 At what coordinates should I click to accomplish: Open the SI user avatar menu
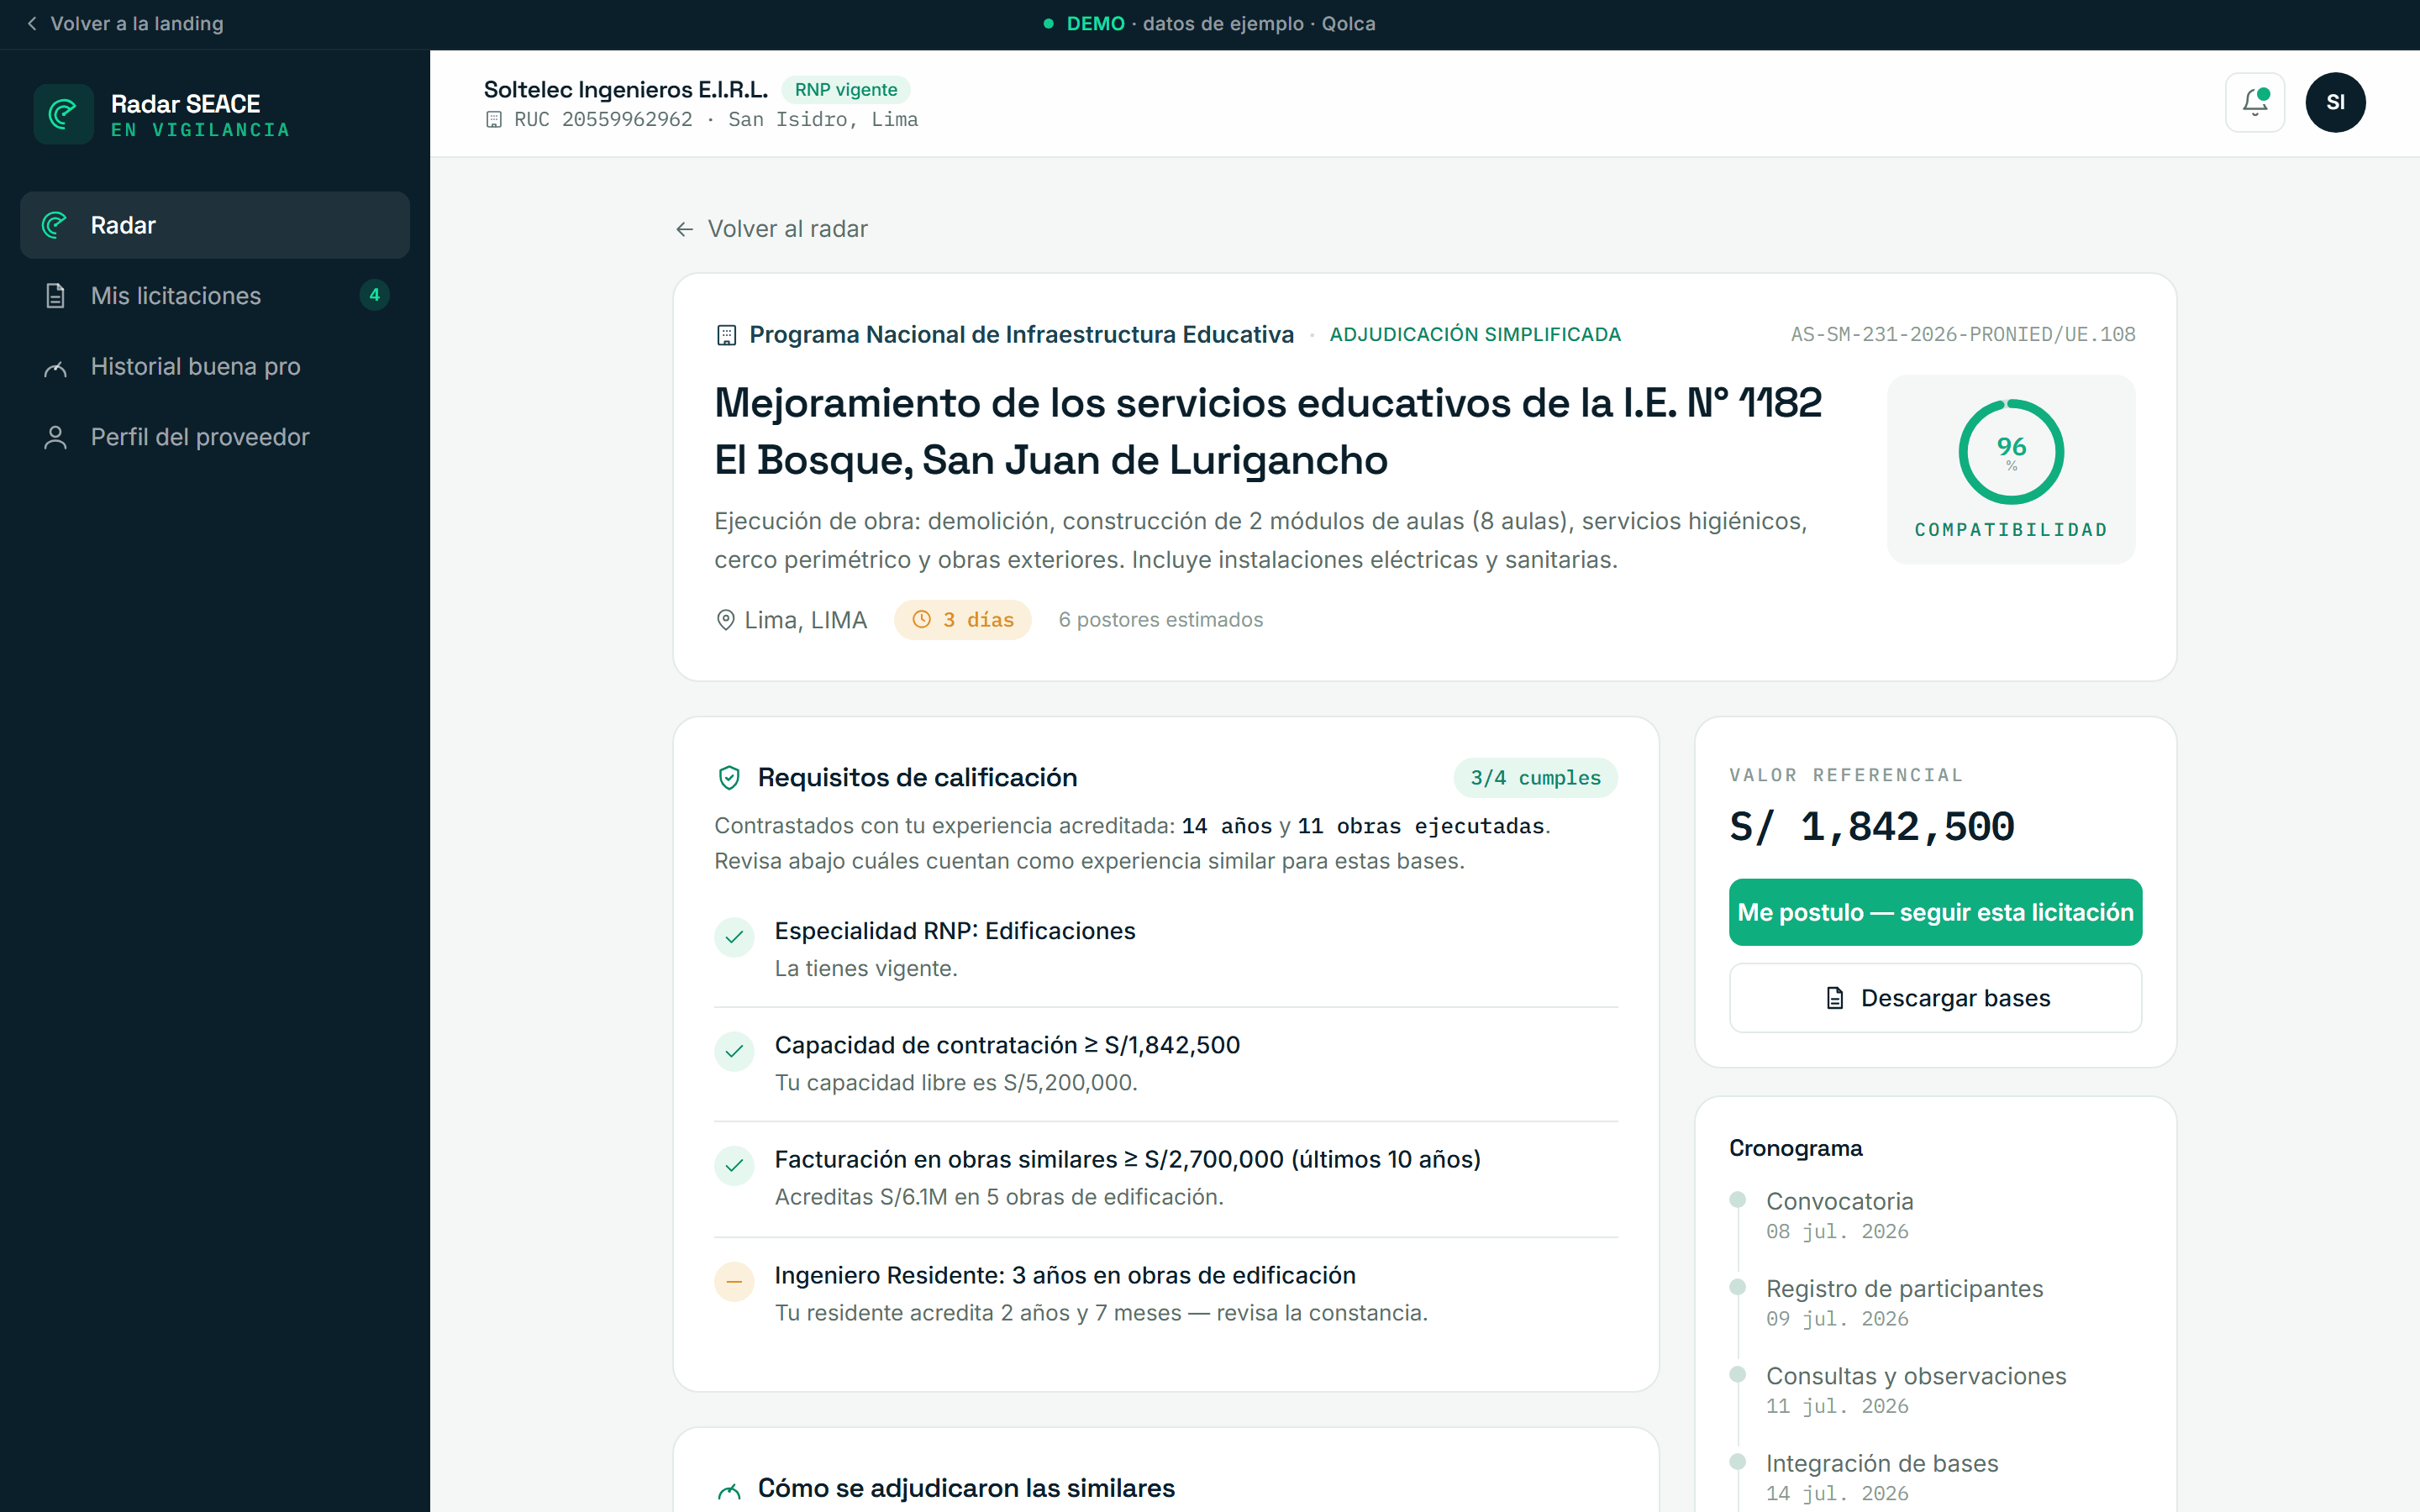pos(2335,102)
